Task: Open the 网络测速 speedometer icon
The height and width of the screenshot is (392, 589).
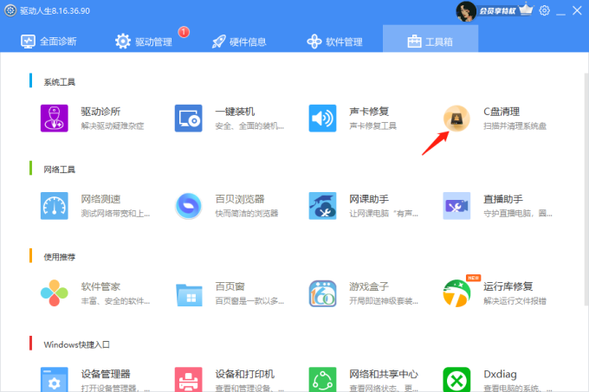Action: tap(54, 206)
